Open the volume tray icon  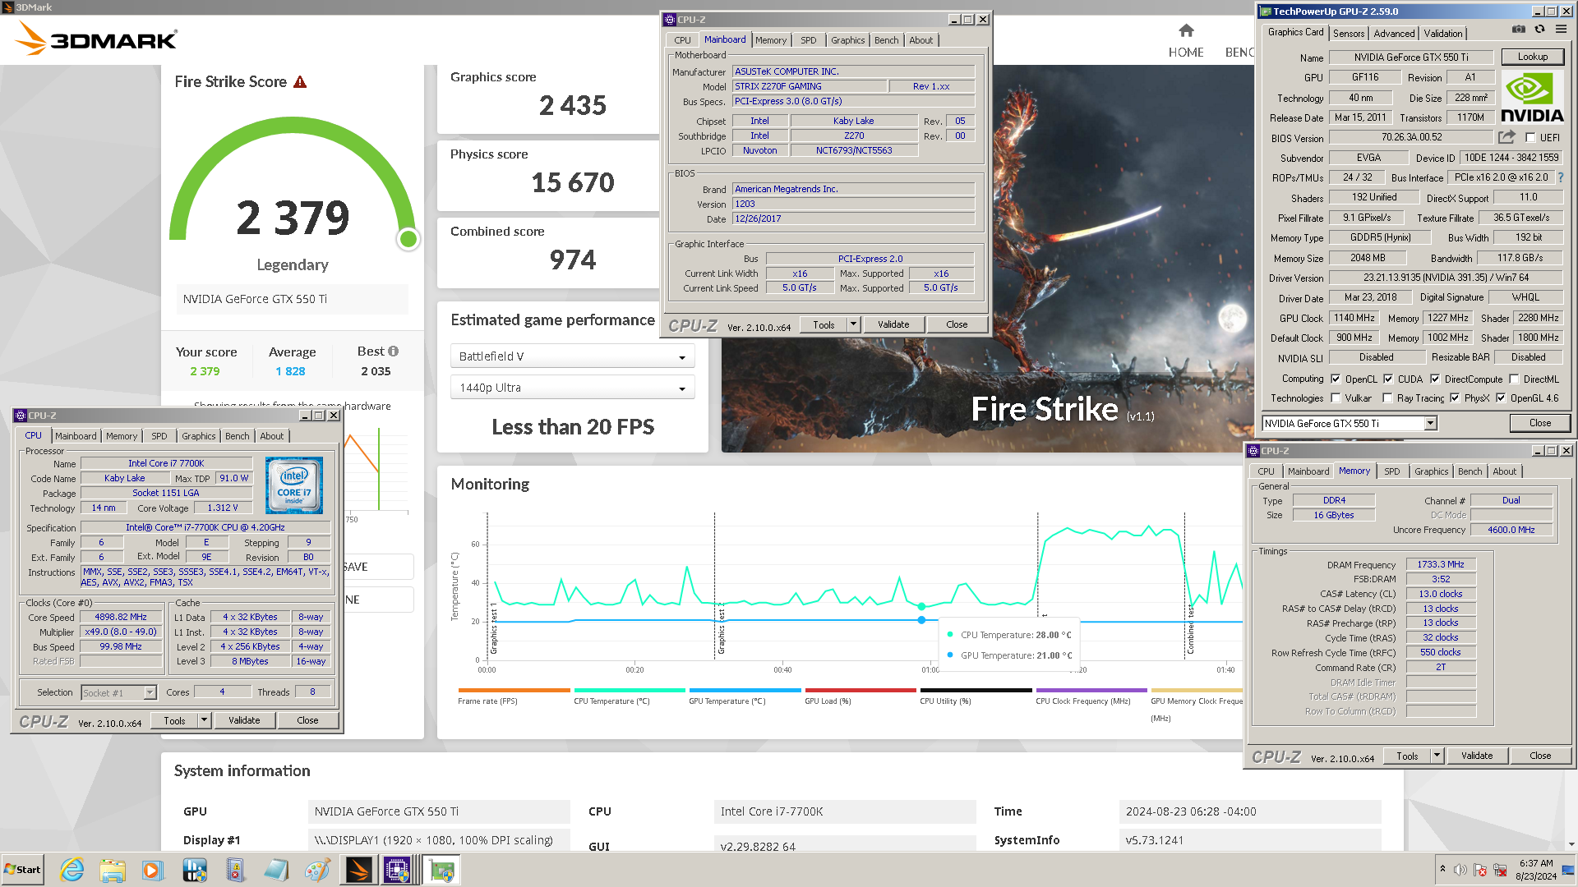1460,870
